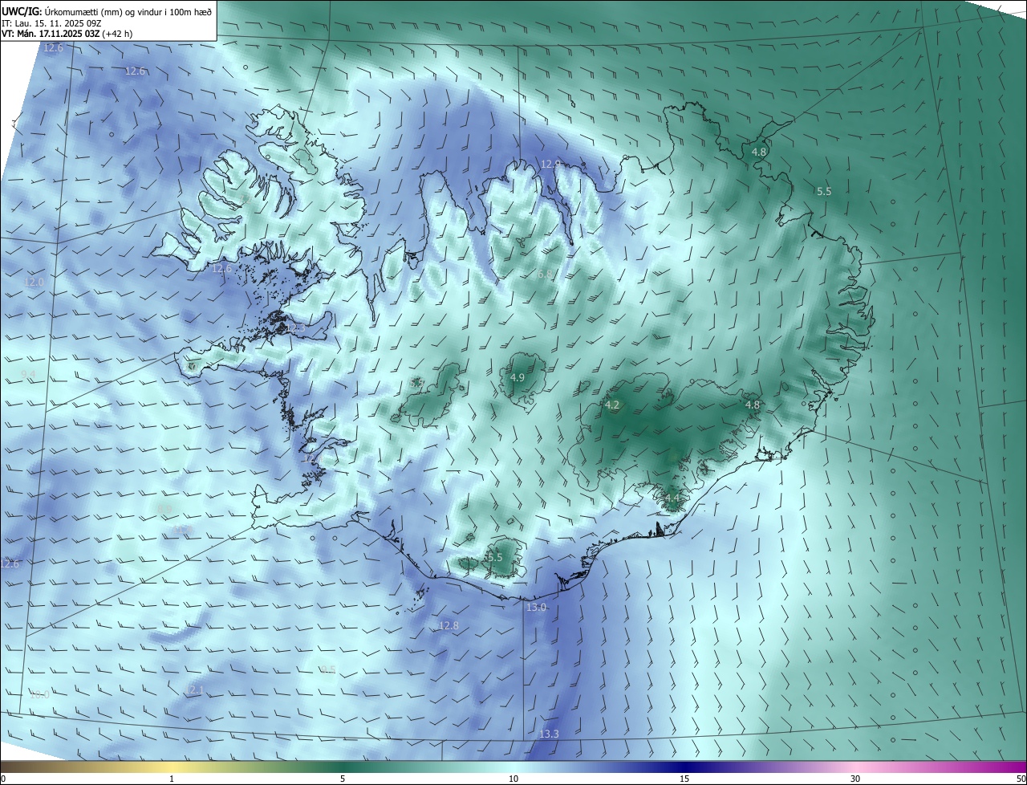Image resolution: width=1027 pixels, height=785 pixels.
Task: Click the 13.0 value below the south coast
Action: tap(536, 608)
